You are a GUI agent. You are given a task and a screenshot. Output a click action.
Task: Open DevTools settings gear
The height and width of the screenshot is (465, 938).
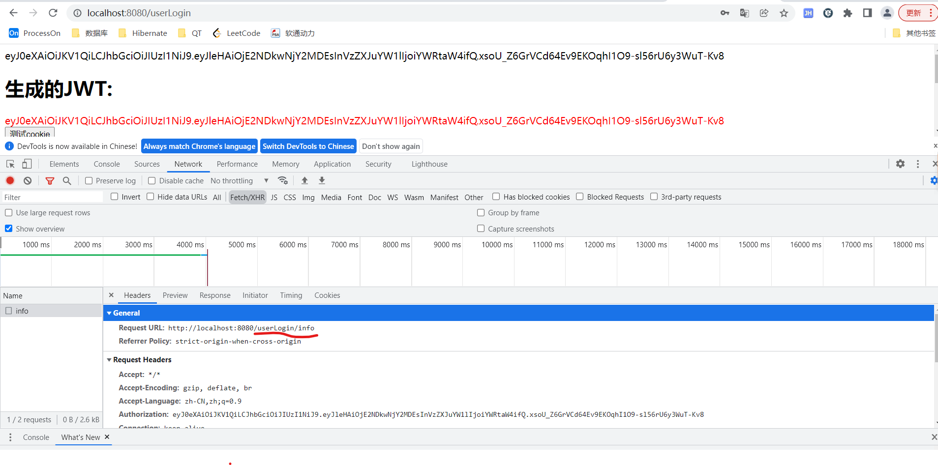pyautogui.click(x=900, y=164)
